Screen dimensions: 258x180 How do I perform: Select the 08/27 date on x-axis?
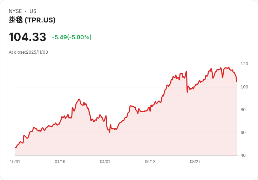pyautogui.click(x=195, y=162)
